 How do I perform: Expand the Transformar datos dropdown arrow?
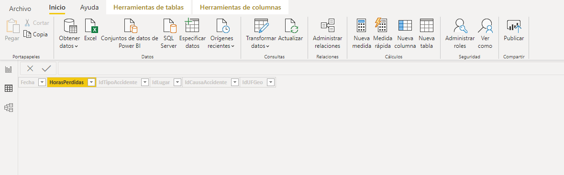click(267, 46)
